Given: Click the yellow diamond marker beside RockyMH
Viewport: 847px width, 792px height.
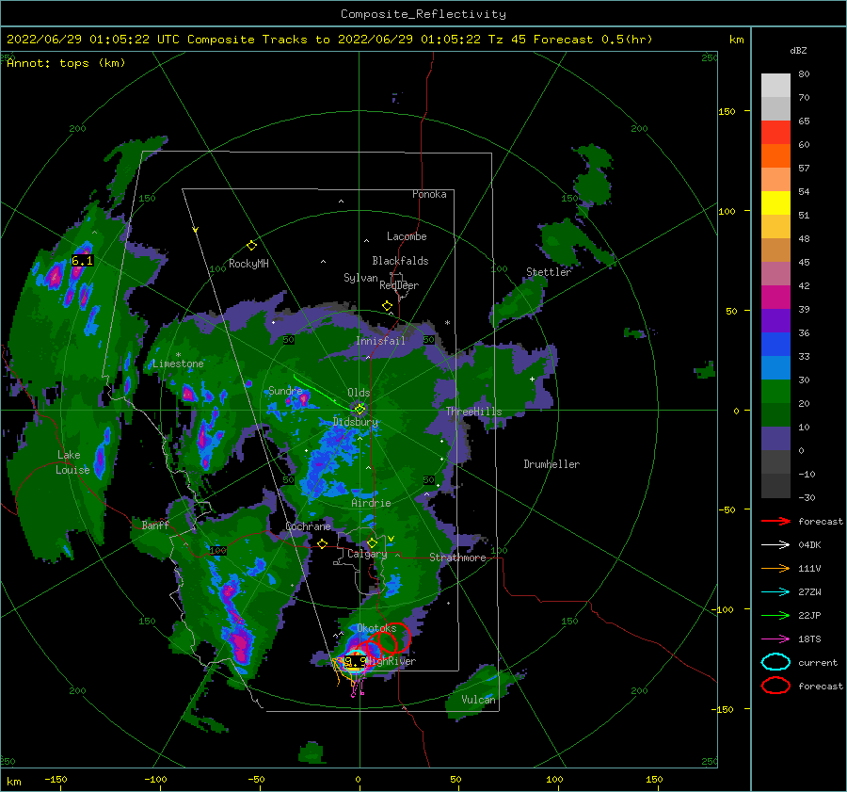Looking at the screenshot, I should point(251,246).
